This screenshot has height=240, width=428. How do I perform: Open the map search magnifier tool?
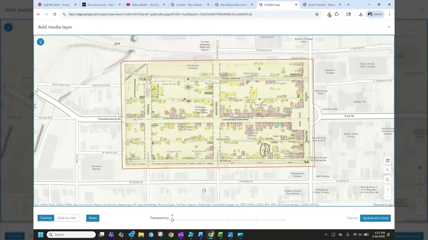tap(388, 170)
